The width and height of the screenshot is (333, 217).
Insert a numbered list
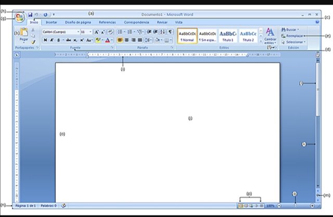(130, 32)
